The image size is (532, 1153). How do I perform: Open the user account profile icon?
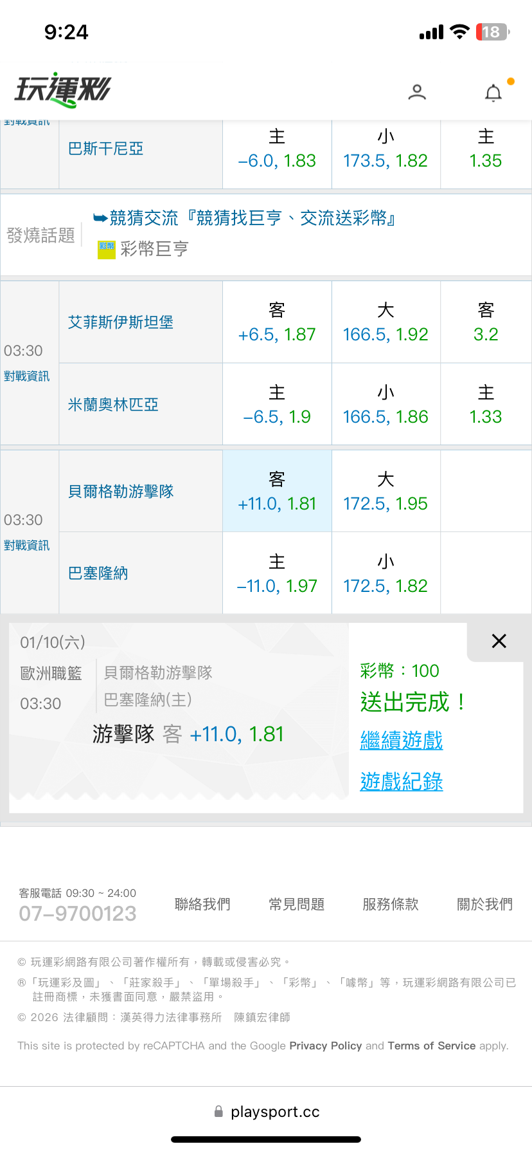(x=417, y=93)
